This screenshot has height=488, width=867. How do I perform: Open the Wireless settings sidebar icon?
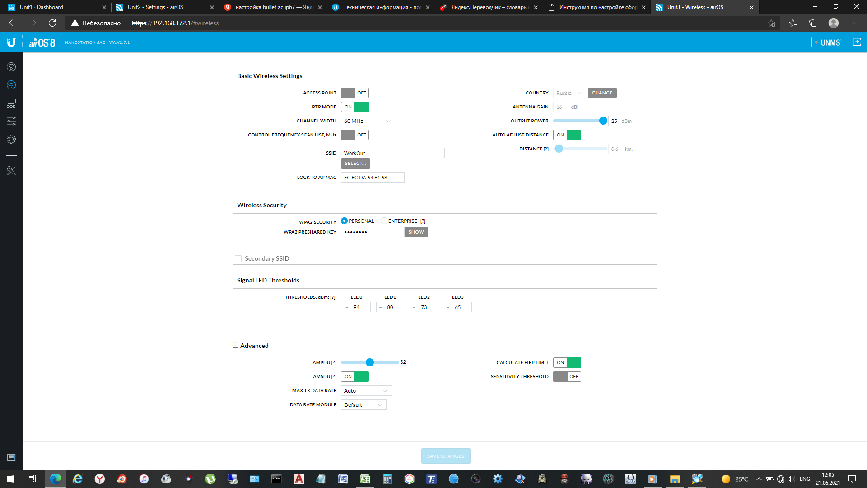pos(11,85)
